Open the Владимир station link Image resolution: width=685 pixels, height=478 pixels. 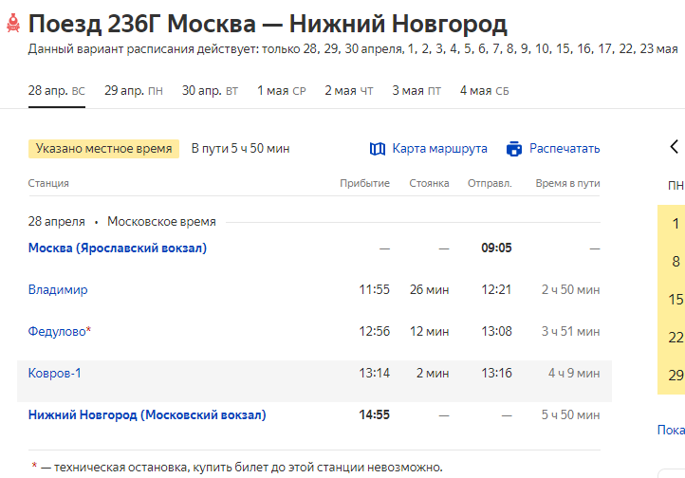pos(58,290)
